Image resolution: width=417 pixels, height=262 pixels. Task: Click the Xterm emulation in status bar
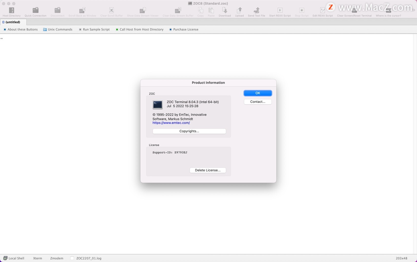[38, 258]
